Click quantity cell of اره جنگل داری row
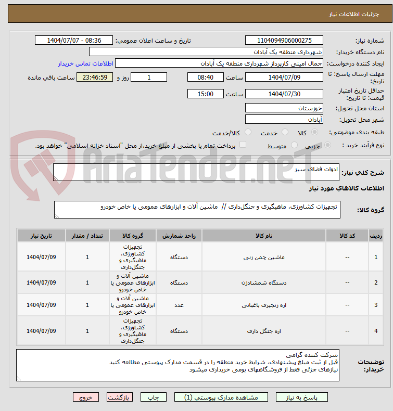Image resolution: width=393 pixels, height=411 pixels. click(x=87, y=331)
